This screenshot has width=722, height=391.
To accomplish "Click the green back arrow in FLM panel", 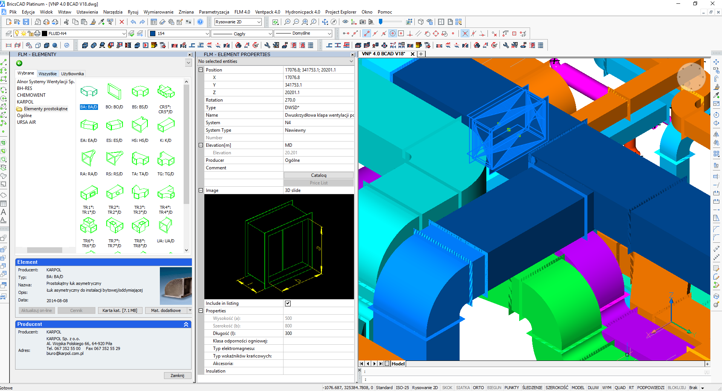I will pyautogui.click(x=19, y=63).
